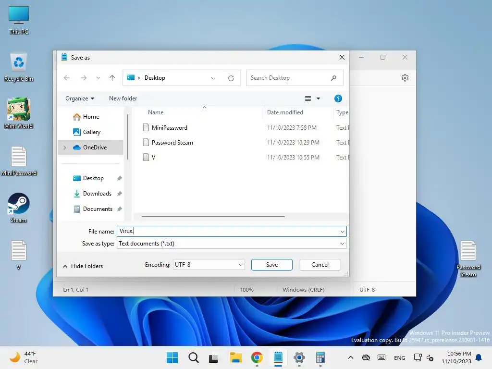Click the Search Desktop field
This screenshot has width=492, height=369.
pyautogui.click(x=295, y=78)
